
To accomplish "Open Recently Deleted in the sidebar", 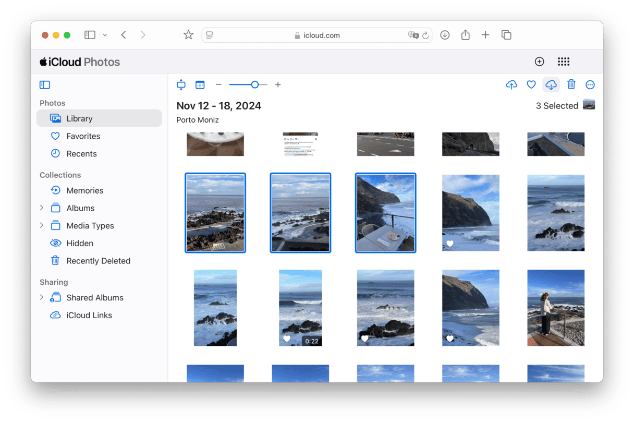I will click(98, 261).
